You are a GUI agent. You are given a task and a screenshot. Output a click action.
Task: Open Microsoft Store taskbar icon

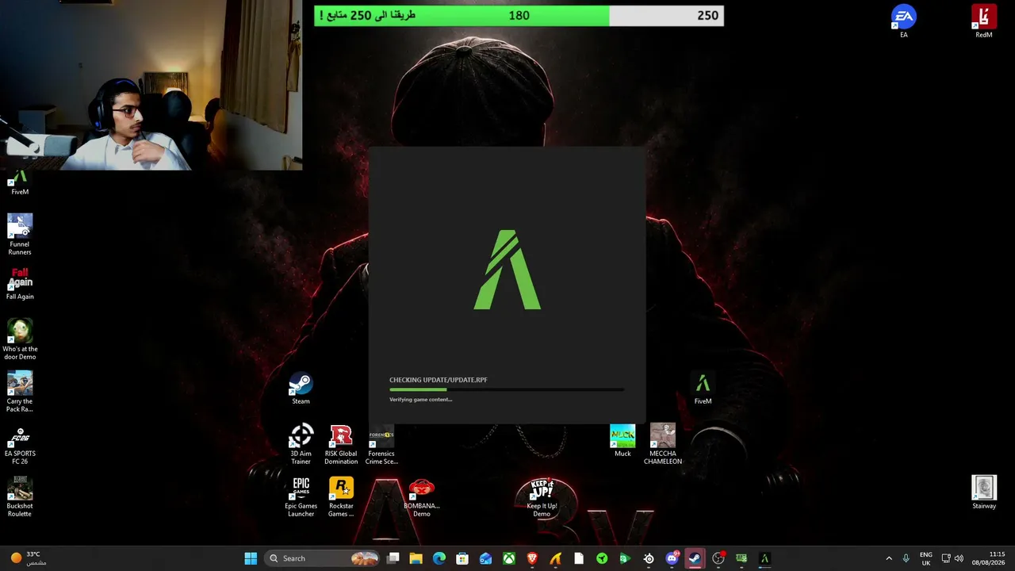click(462, 558)
